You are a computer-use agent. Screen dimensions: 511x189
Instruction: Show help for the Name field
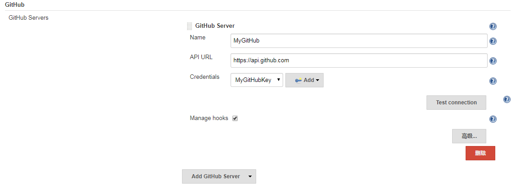coord(493,41)
